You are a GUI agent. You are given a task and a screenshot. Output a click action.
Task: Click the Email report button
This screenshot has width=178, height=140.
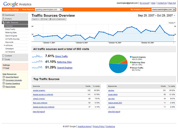pos(44,19)
